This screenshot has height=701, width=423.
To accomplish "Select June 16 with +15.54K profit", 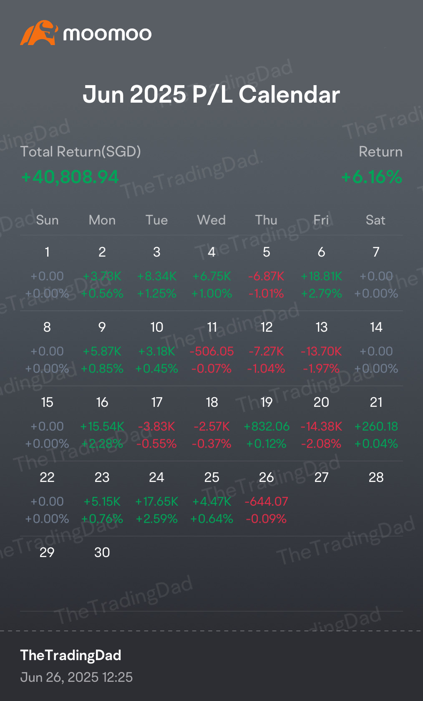I will pos(102,423).
